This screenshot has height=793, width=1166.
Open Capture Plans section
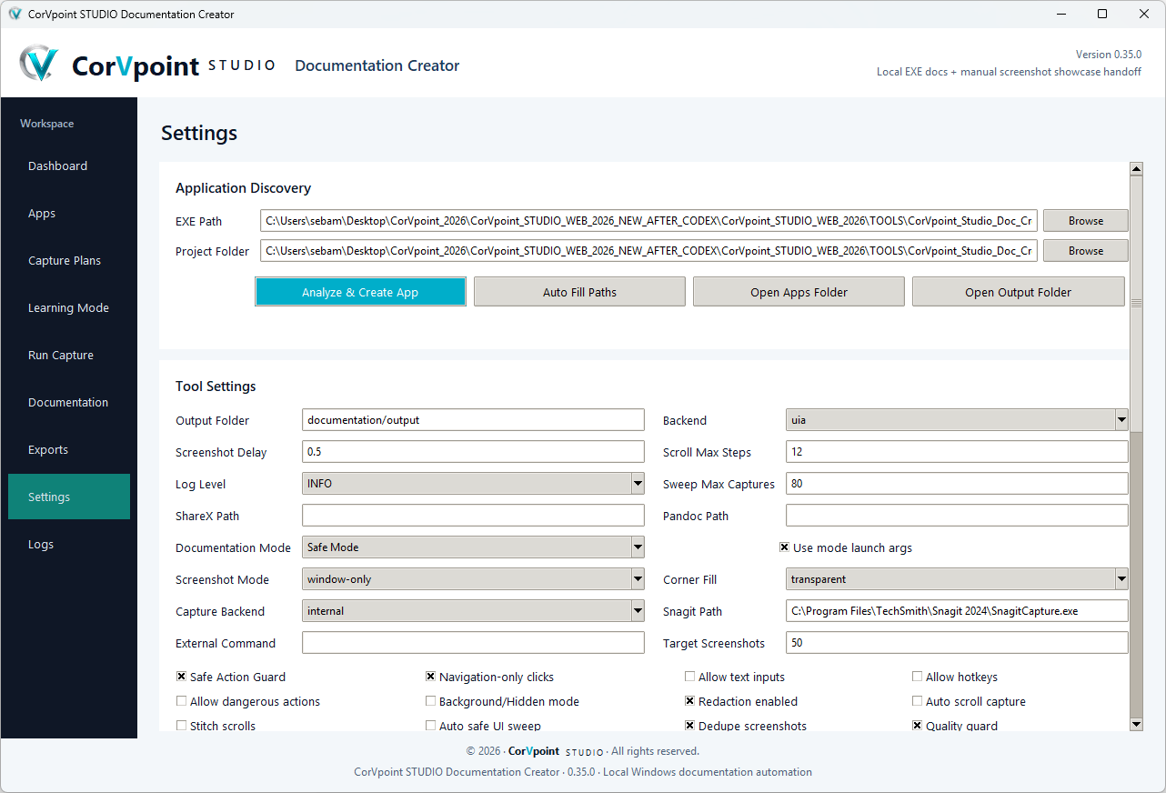click(x=69, y=260)
